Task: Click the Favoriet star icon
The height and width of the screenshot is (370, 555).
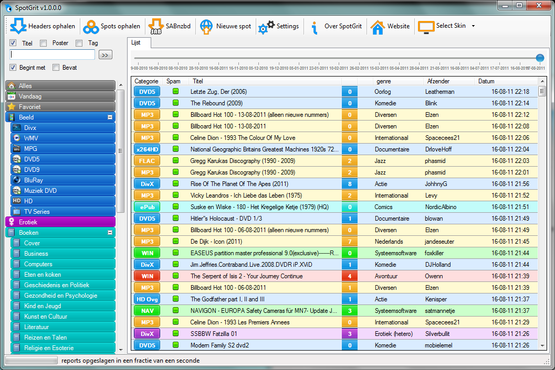Action: click(x=12, y=107)
